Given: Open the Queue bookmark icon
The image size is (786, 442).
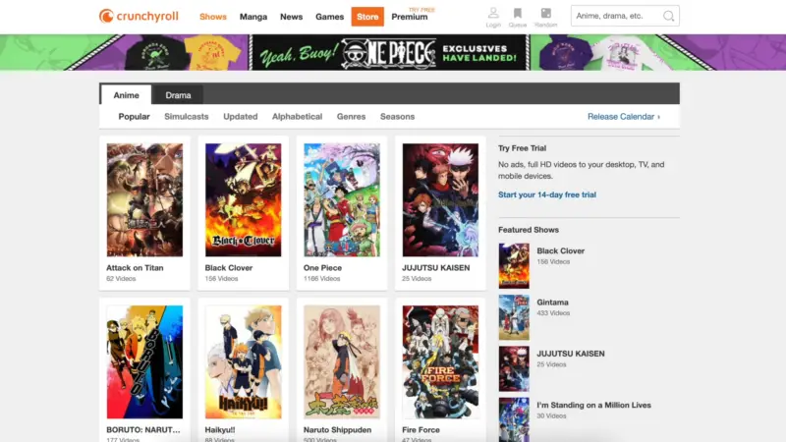Looking at the screenshot, I should [518, 15].
